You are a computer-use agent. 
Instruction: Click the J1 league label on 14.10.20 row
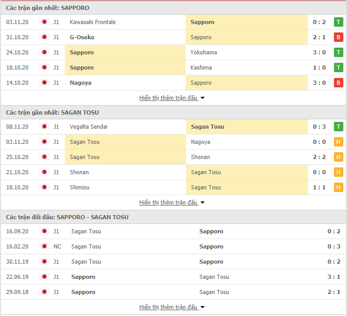56,83
